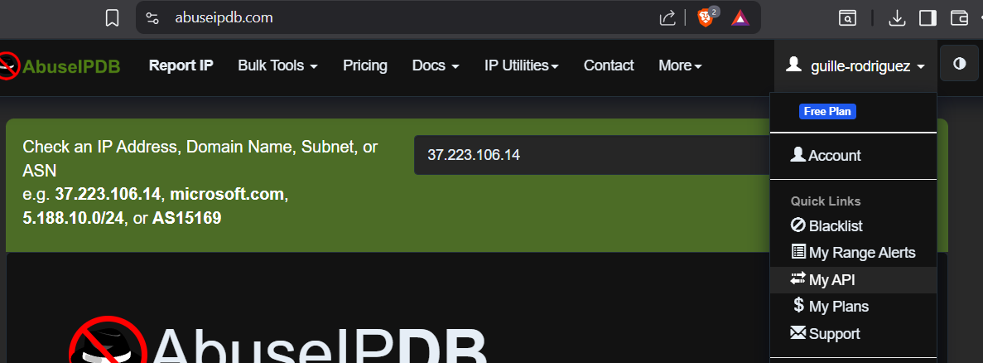
Task: Click the Brave Rewards triangle icon
Action: point(740,17)
